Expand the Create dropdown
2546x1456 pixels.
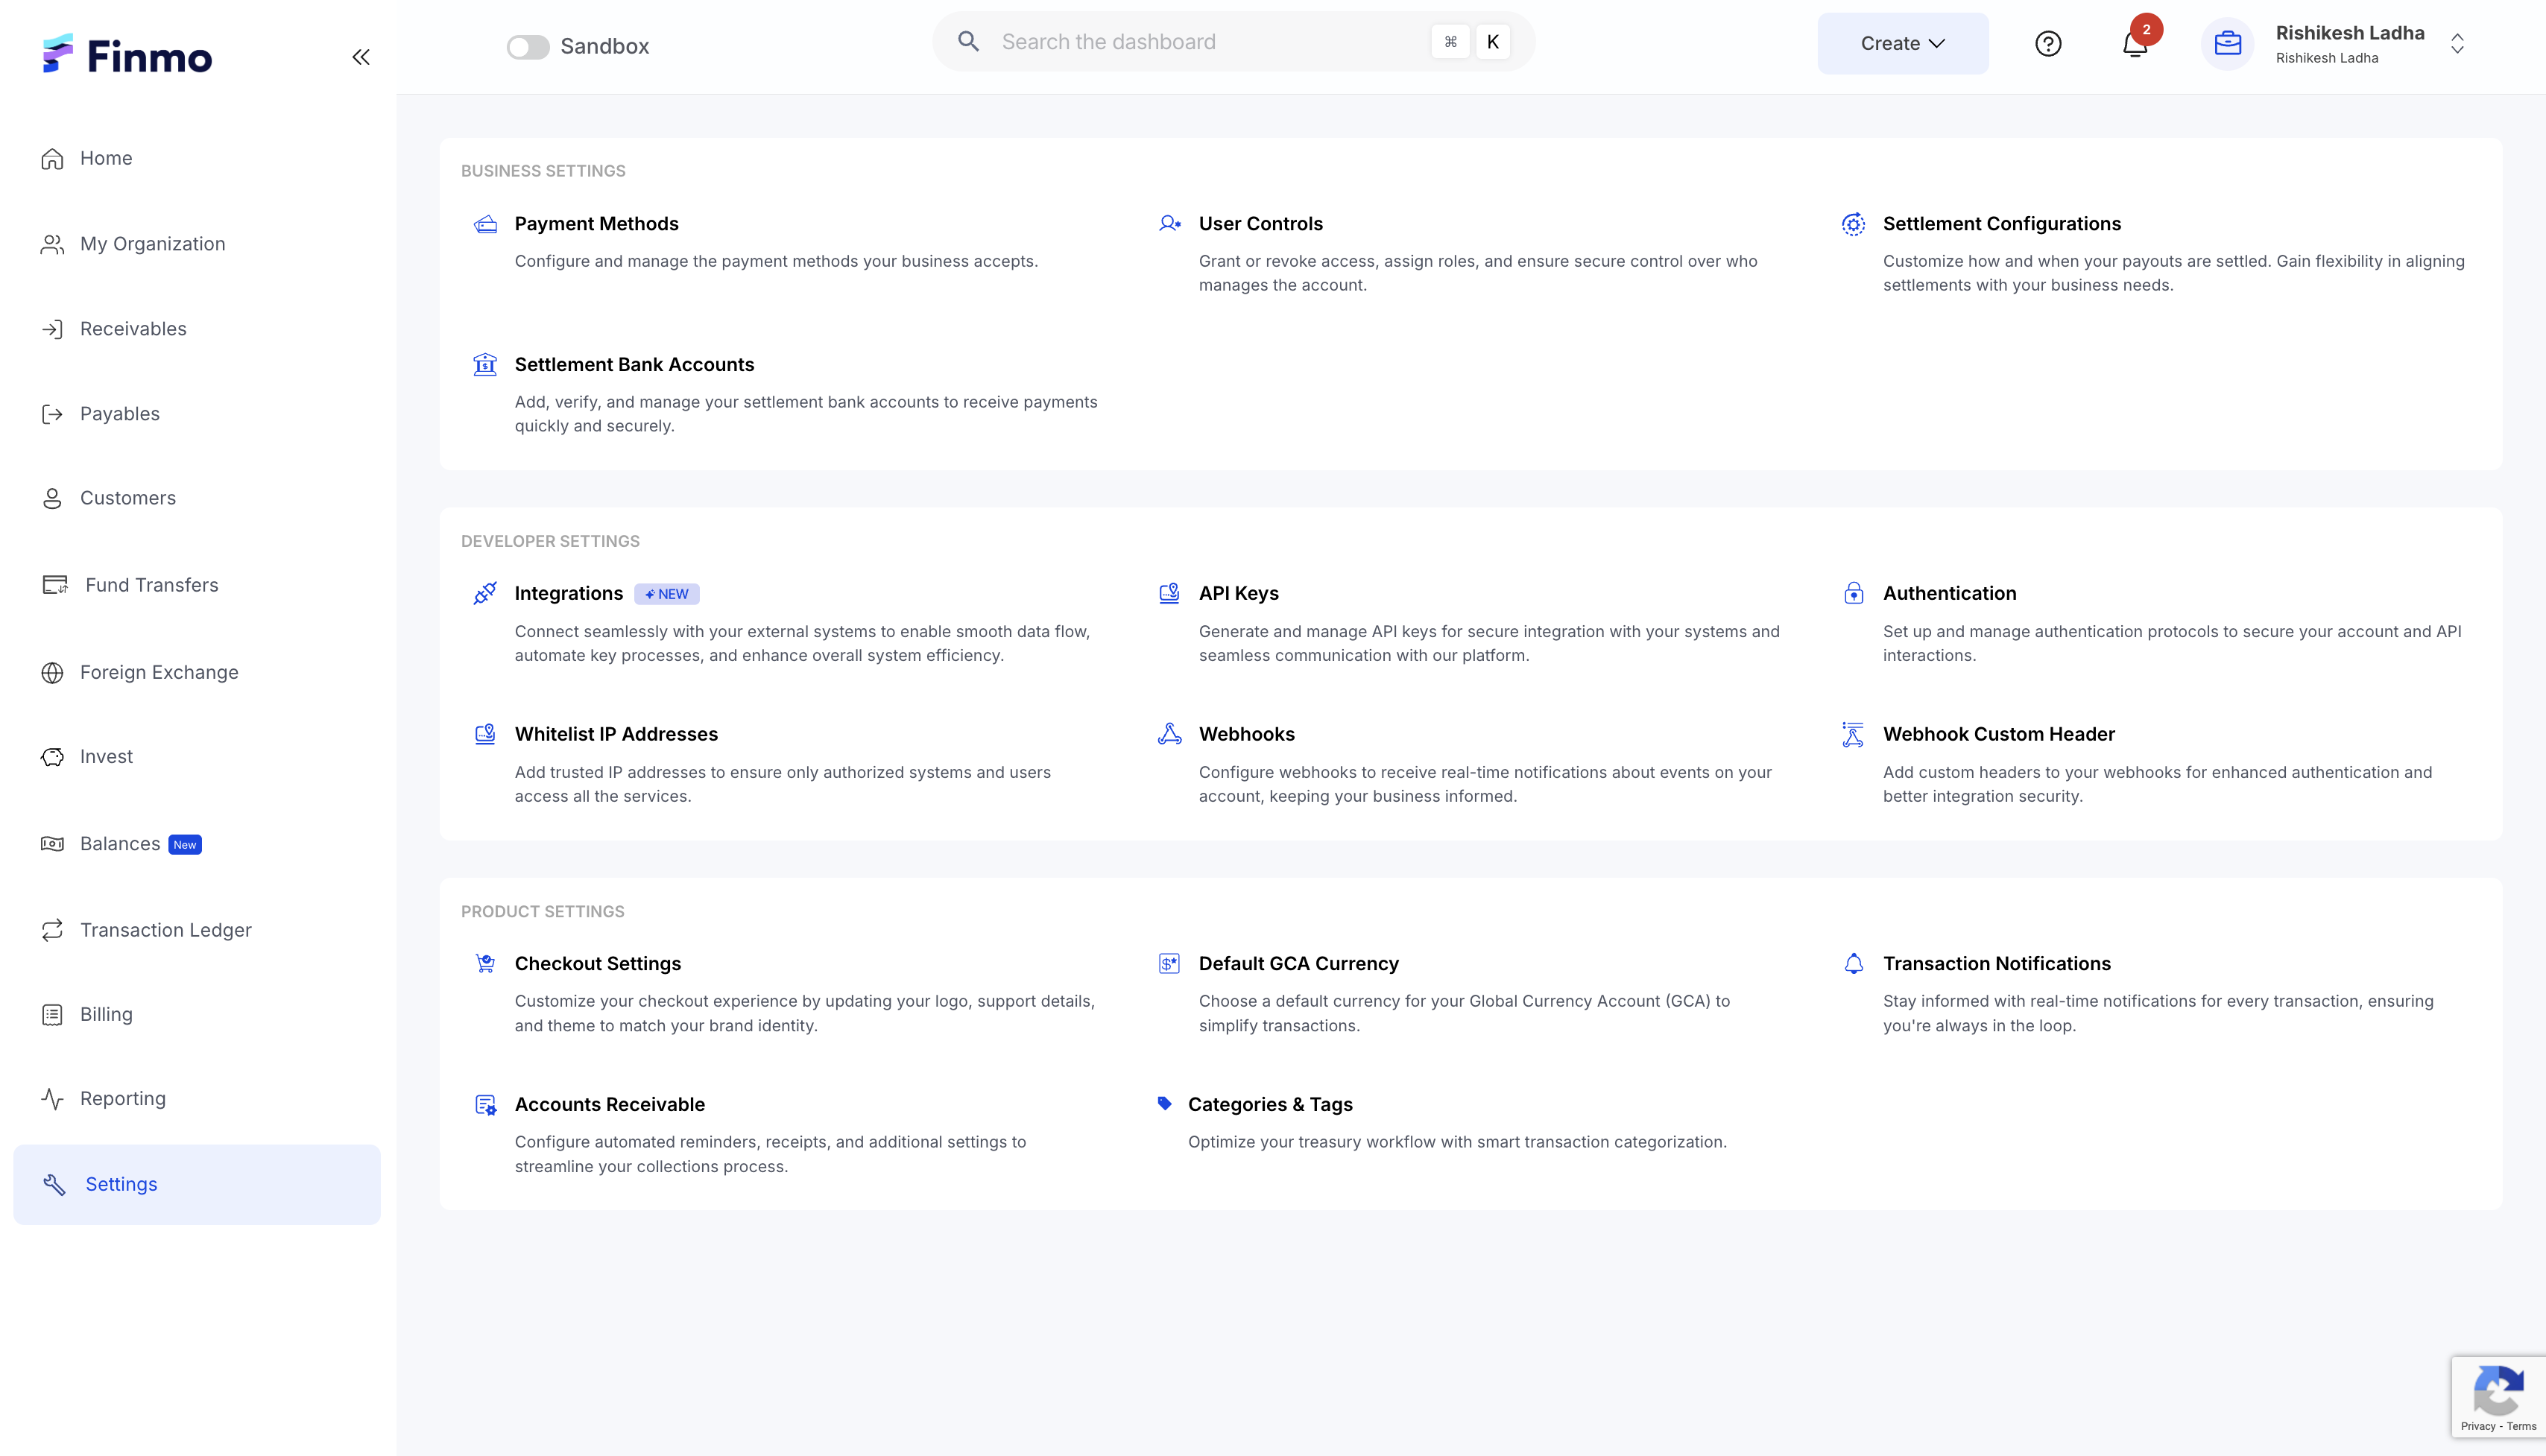click(1902, 44)
